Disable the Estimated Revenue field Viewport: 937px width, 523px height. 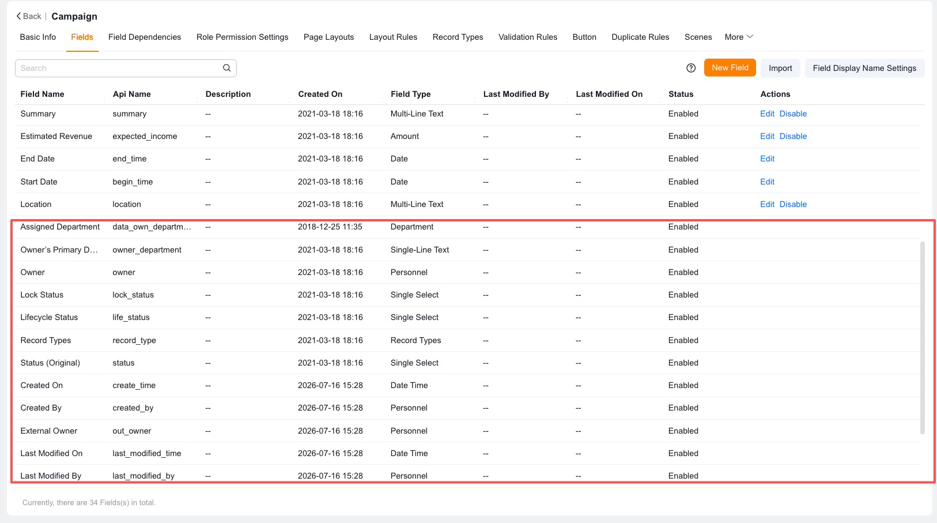click(x=793, y=136)
